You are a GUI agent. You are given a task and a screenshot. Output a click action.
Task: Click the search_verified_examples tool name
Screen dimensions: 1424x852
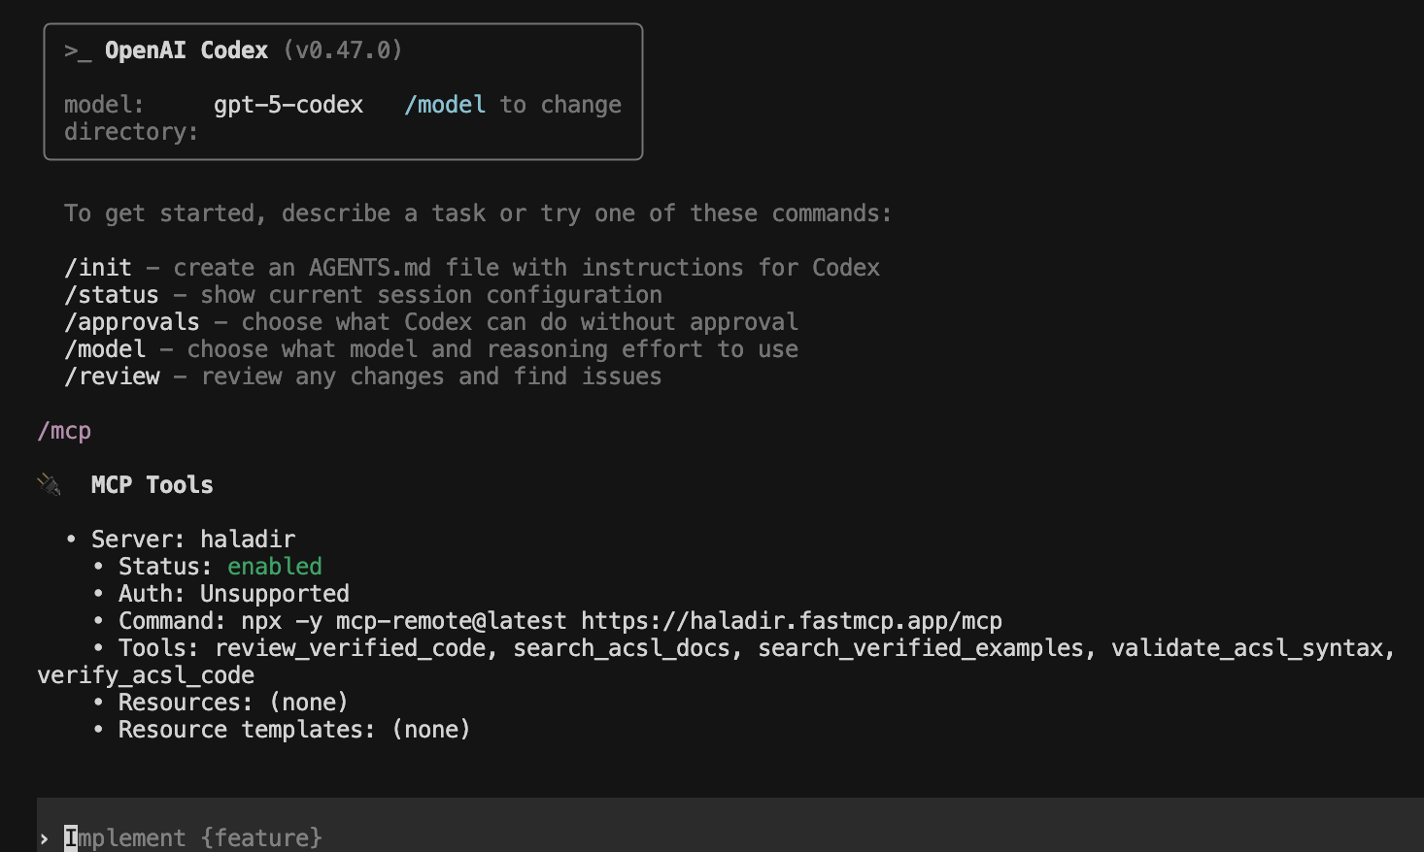(921, 648)
